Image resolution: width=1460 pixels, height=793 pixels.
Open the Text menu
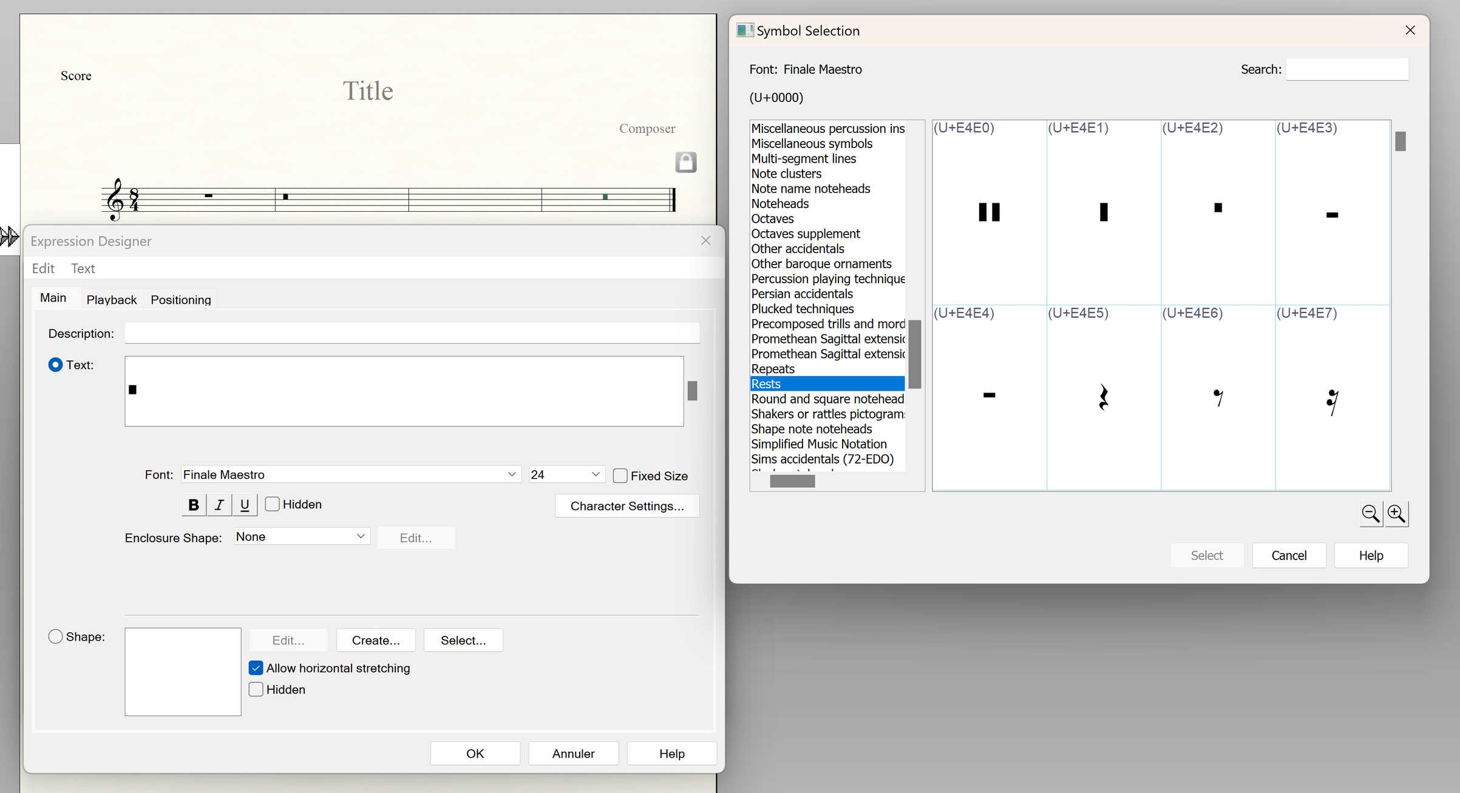[x=83, y=268]
